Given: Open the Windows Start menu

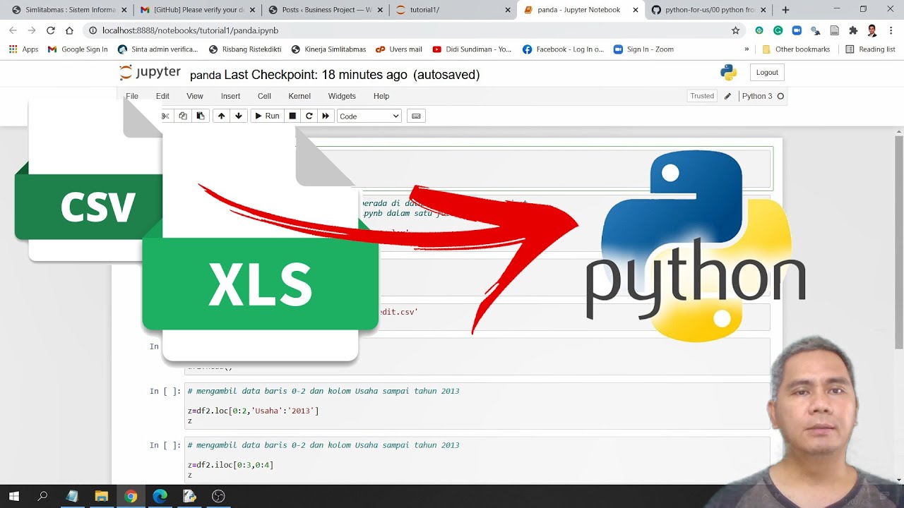Looking at the screenshot, I should (13, 496).
